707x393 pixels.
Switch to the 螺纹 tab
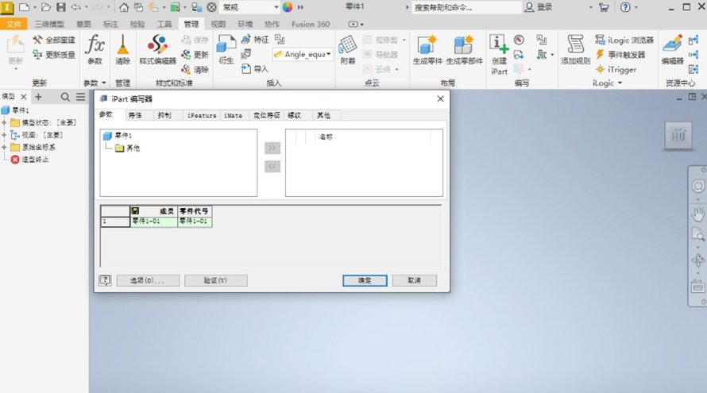point(295,115)
